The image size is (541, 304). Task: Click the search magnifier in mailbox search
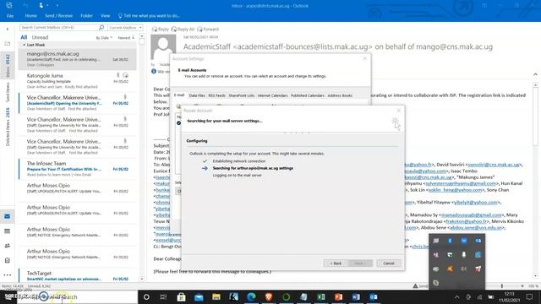(x=101, y=27)
